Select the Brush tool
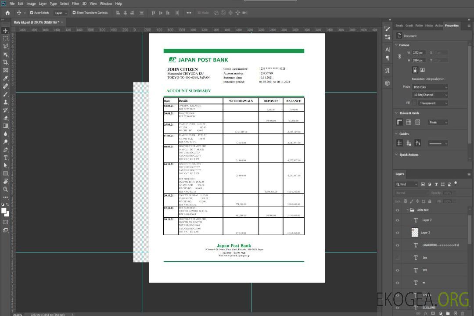This screenshot has width=474, height=316. tap(5, 94)
